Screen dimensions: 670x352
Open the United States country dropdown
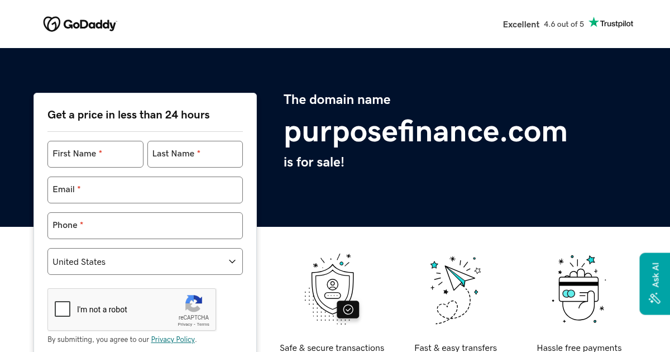point(145,261)
